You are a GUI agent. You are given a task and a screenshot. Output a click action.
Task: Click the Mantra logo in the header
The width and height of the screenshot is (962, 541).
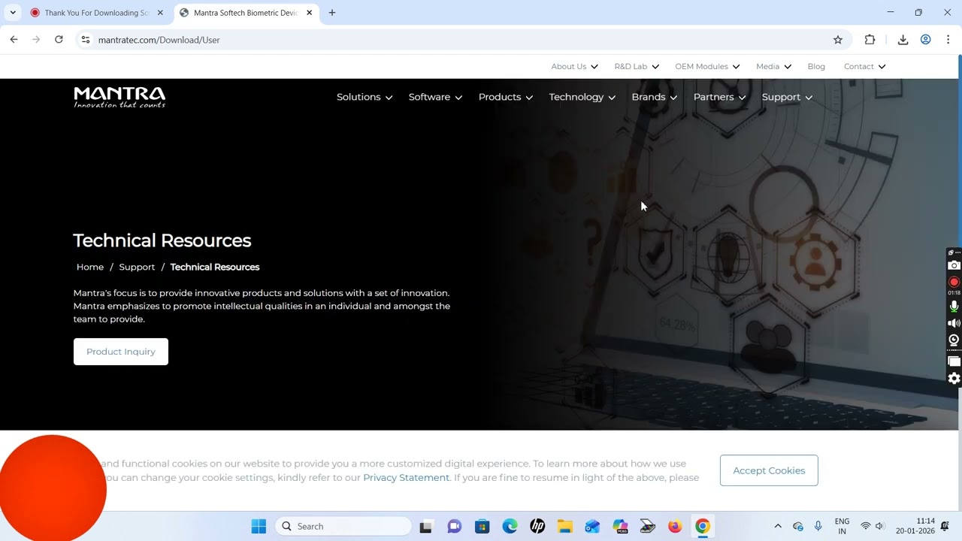pyautogui.click(x=119, y=97)
